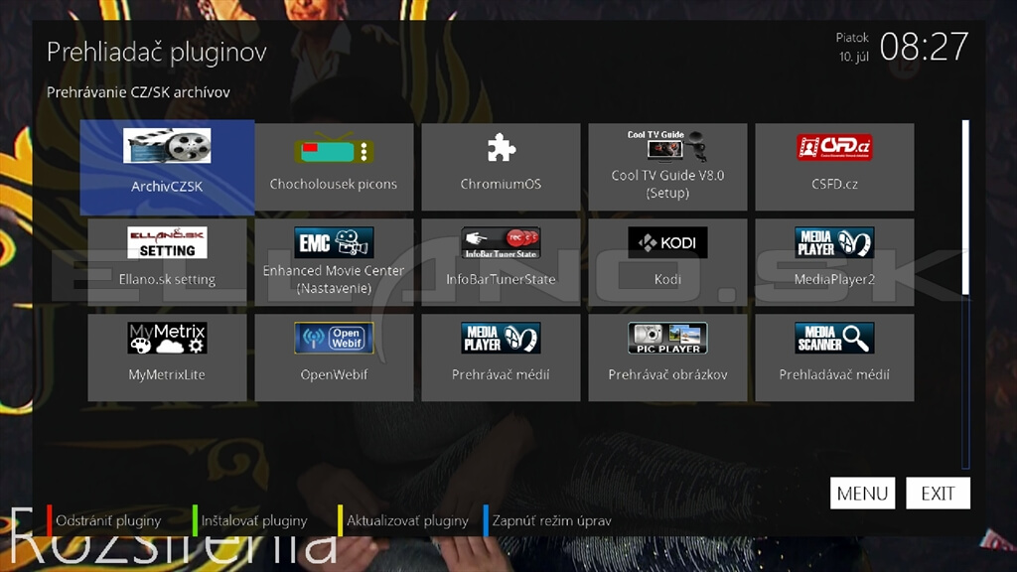This screenshot has width=1017, height=572.
Task: Click the Enhanced Movie Center (Nastavenie) label
Action: tap(334, 279)
